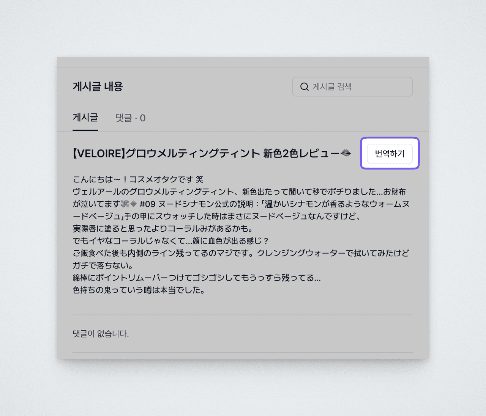The height and width of the screenshot is (416, 486).
Task: Click the lips emoji in title
Action: [346, 153]
